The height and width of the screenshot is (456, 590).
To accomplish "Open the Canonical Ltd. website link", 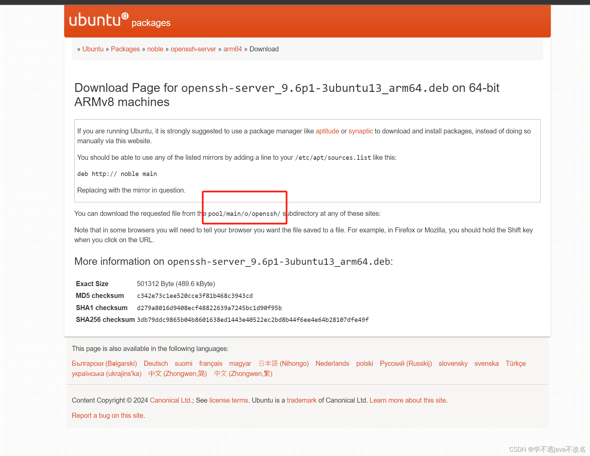I will [171, 400].
